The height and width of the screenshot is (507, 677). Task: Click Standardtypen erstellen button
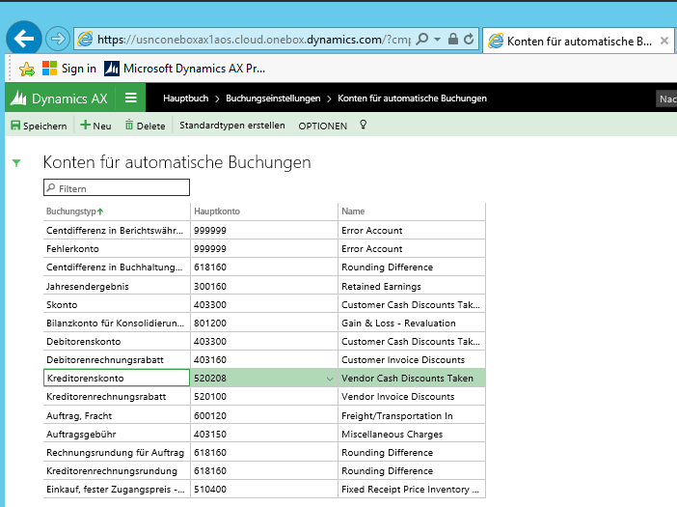231,126
